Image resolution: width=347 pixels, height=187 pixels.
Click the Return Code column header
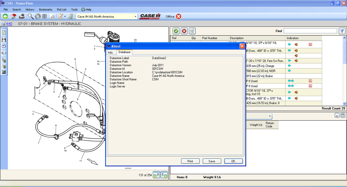271,125
